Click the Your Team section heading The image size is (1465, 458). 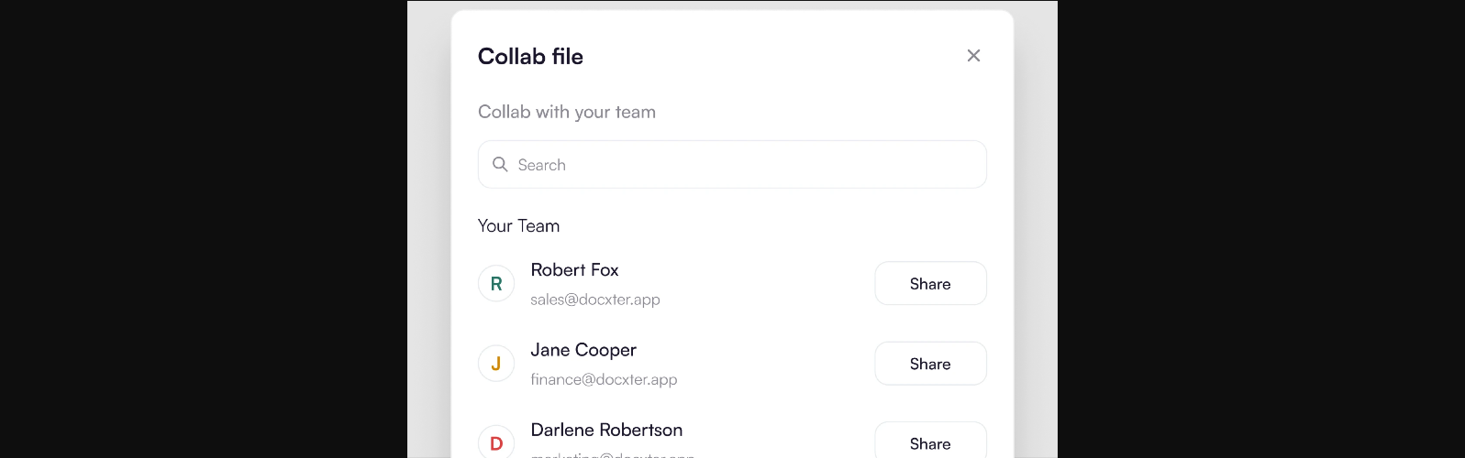coord(518,226)
